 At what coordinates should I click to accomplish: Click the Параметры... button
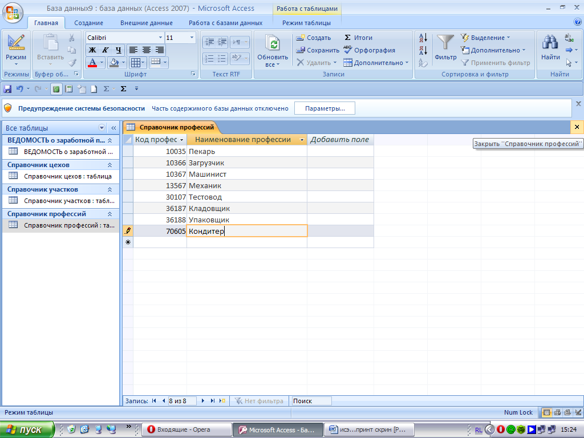point(325,108)
